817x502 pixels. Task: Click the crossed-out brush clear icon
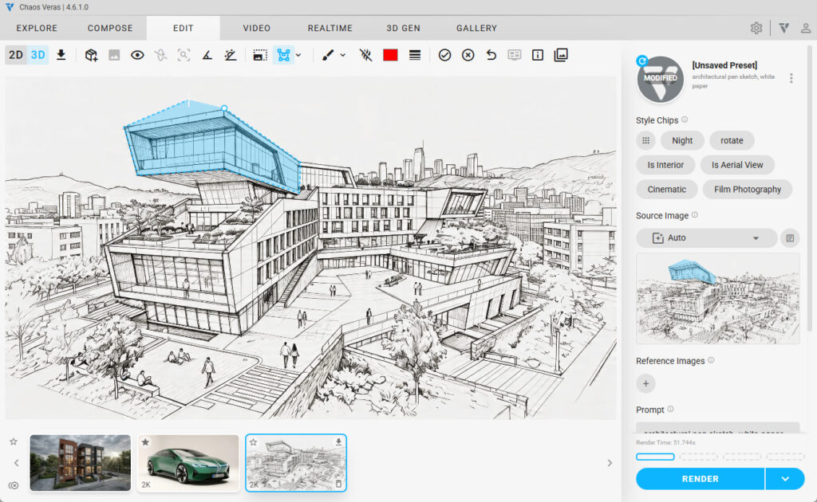[x=365, y=55]
